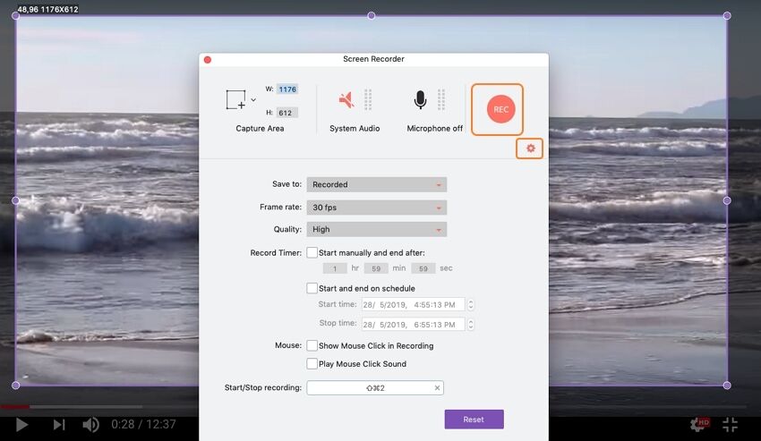Adjust the Stop time stepper
Screen dimensions: 761x441
[470, 325]
